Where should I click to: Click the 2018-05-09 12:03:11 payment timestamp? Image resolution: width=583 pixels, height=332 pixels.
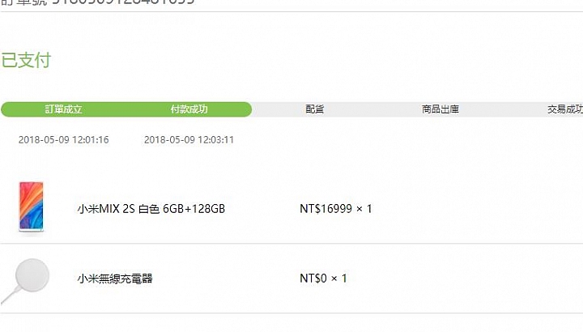(x=189, y=140)
